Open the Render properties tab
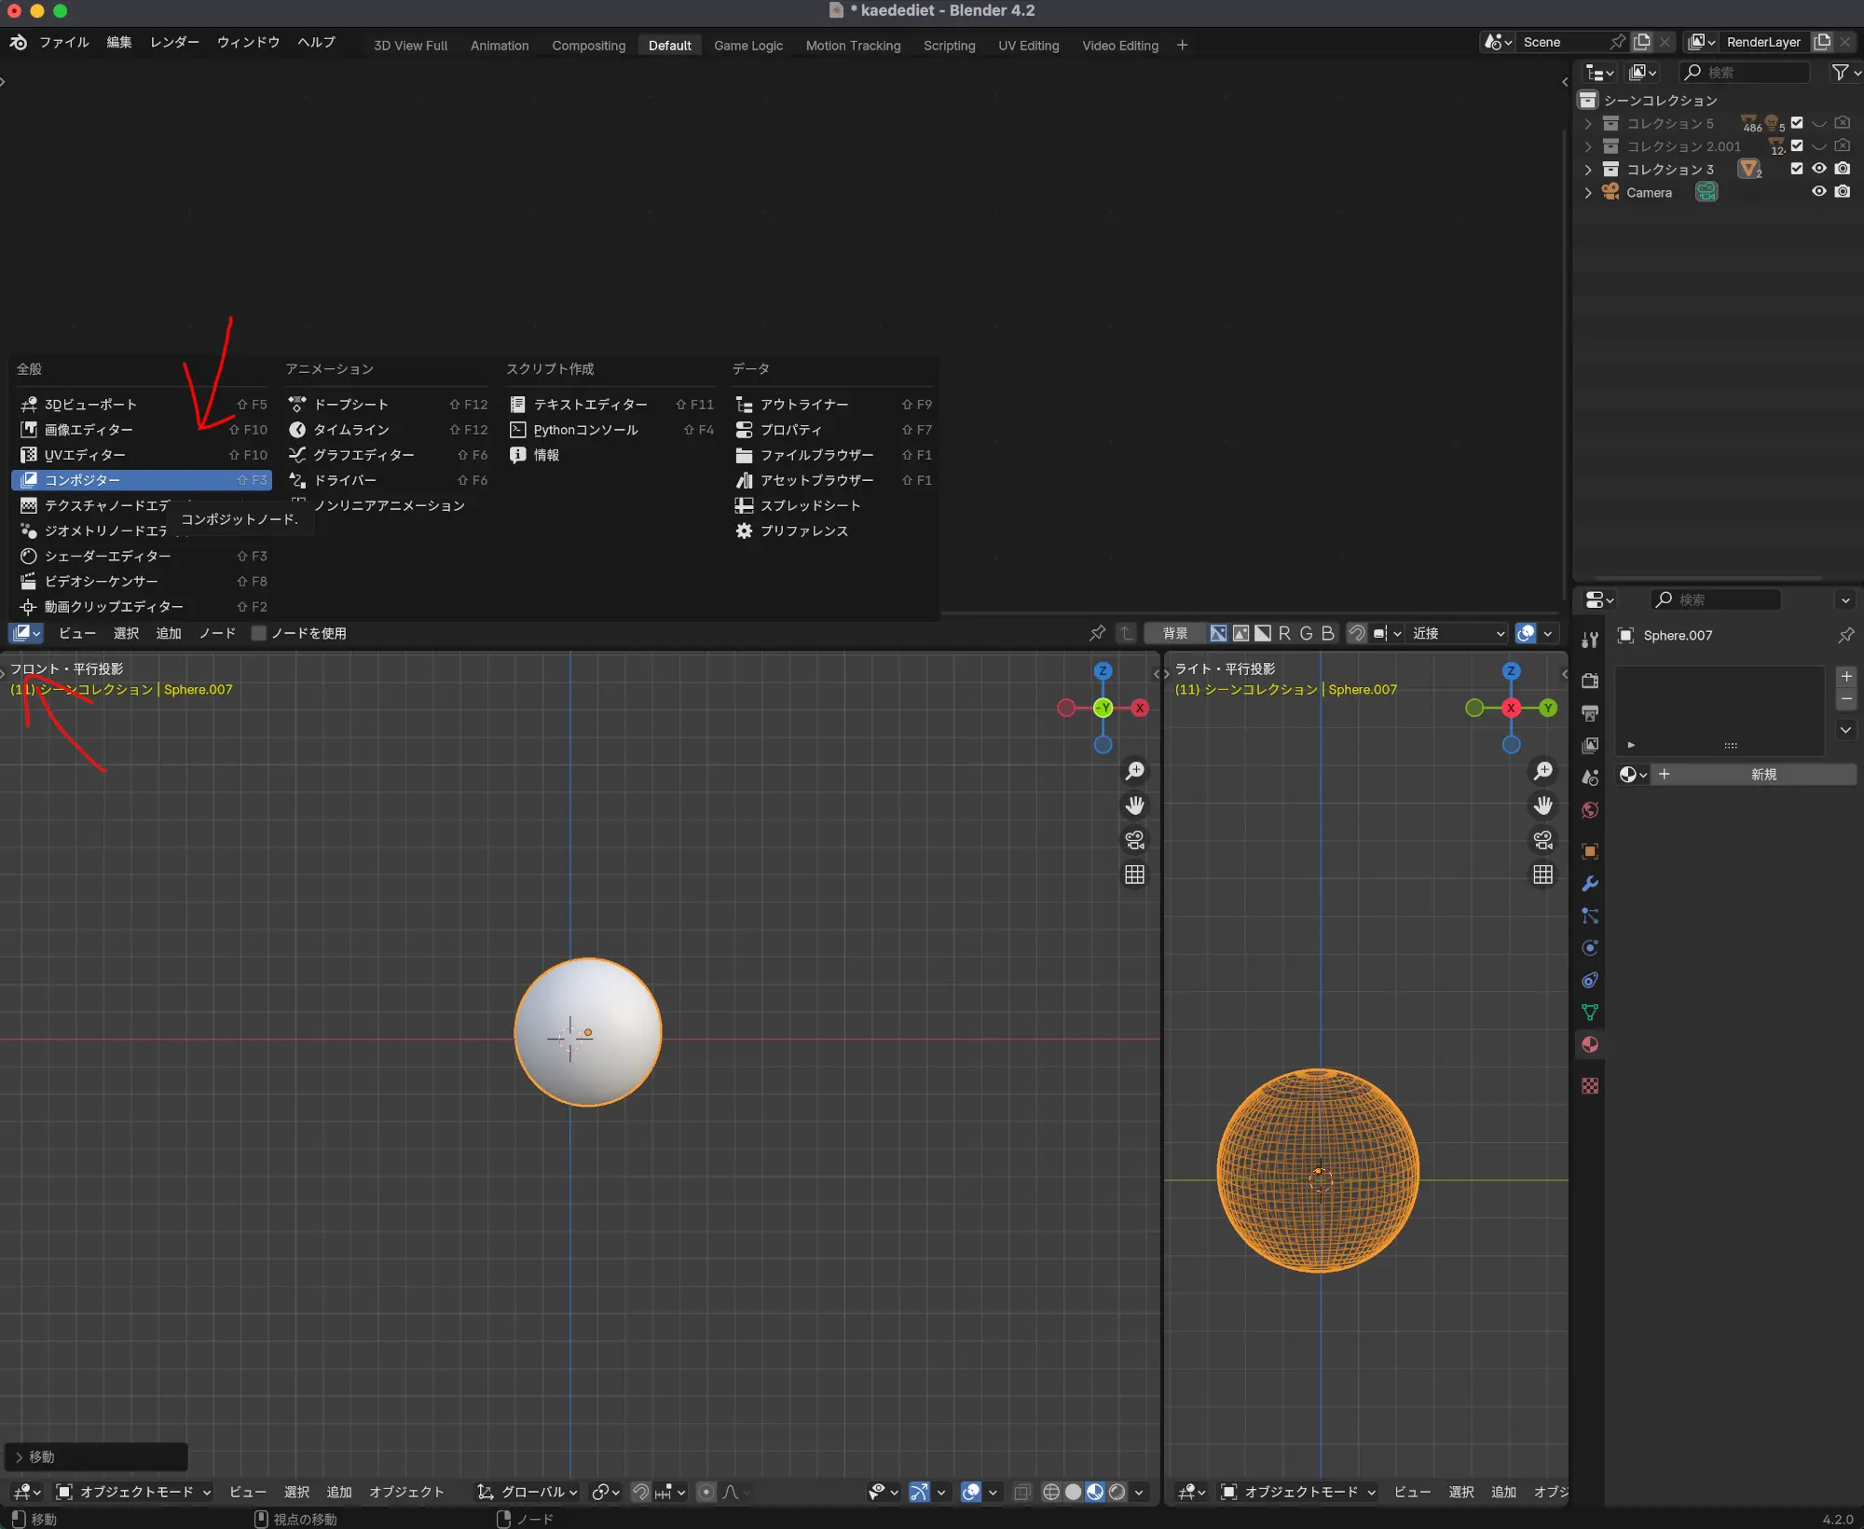 coord(1590,681)
